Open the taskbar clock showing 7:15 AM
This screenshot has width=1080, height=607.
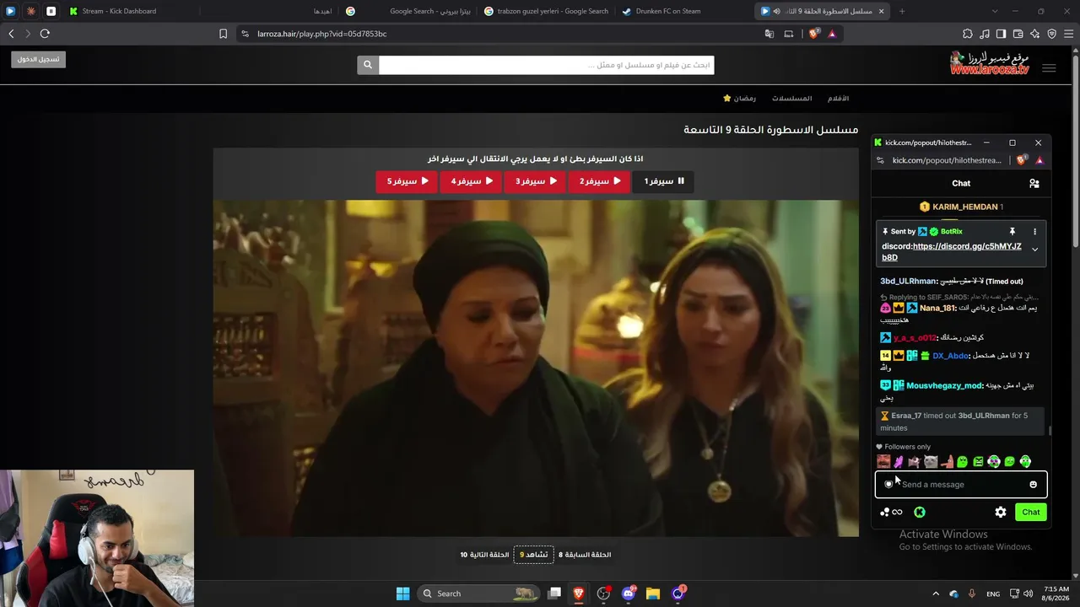(x=1056, y=594)
